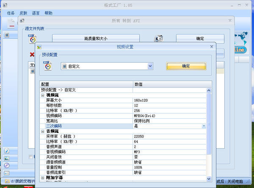Click the advanced category sidebar icon

(x=7, y=173)
